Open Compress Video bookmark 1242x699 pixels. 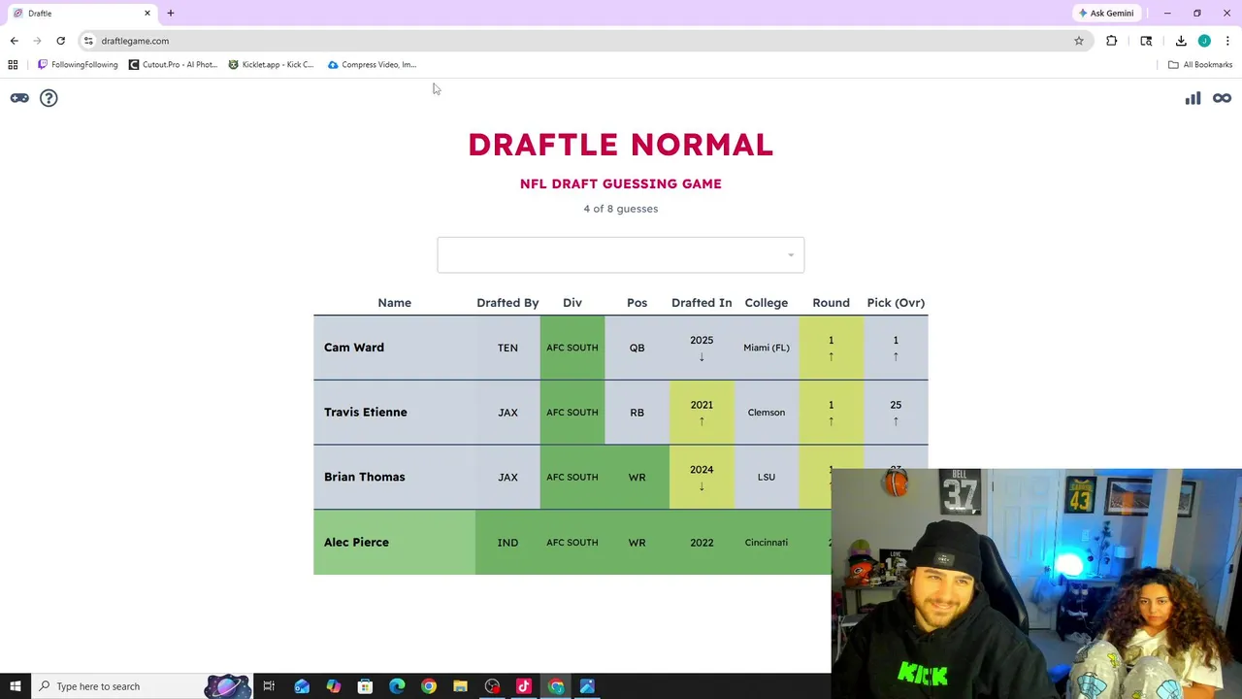pos(373,65)
